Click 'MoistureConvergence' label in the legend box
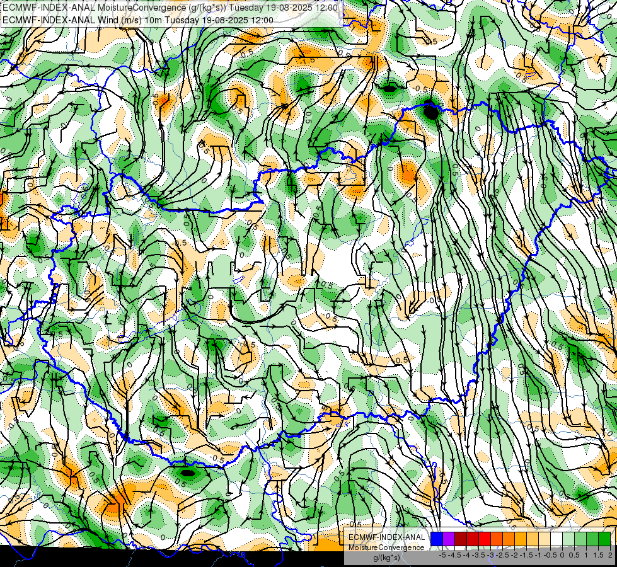Screen dimensions: 617x567 click(386, 547)
